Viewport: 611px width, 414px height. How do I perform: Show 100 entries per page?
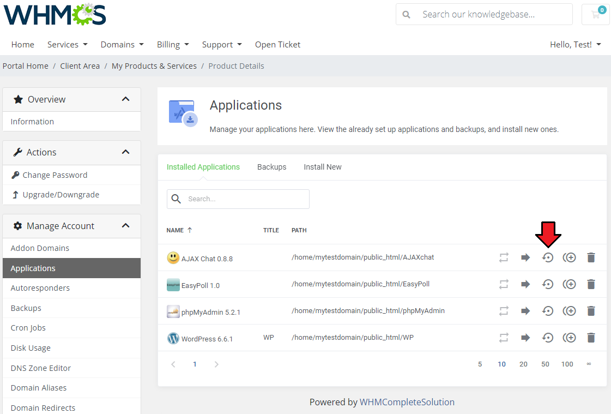click(567, 364)
